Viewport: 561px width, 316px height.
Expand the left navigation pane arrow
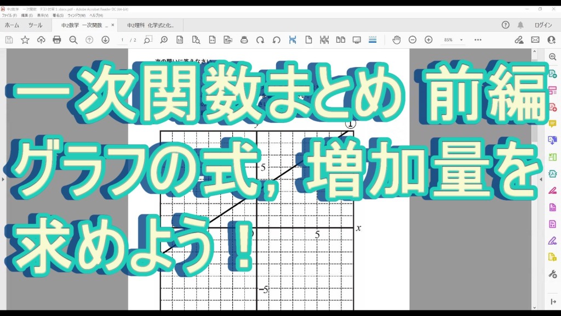click(3, 179)
